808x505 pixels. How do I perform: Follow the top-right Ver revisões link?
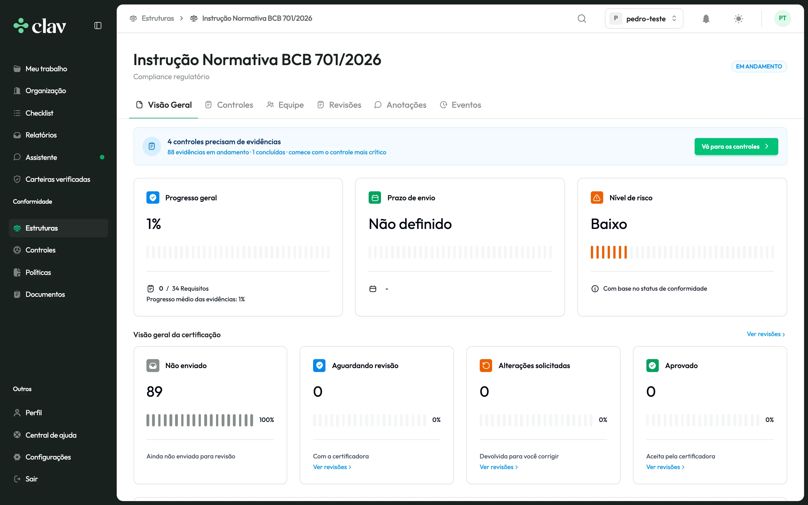765,334
